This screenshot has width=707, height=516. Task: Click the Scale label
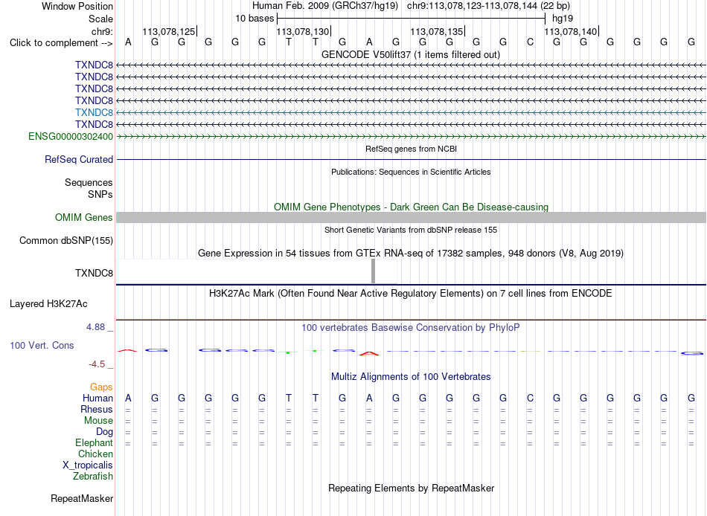tap(100, 19)
